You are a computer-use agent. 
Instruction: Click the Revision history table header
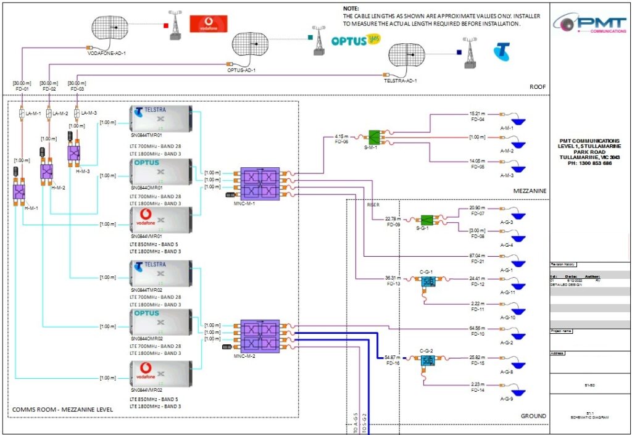tap(563, 264)
